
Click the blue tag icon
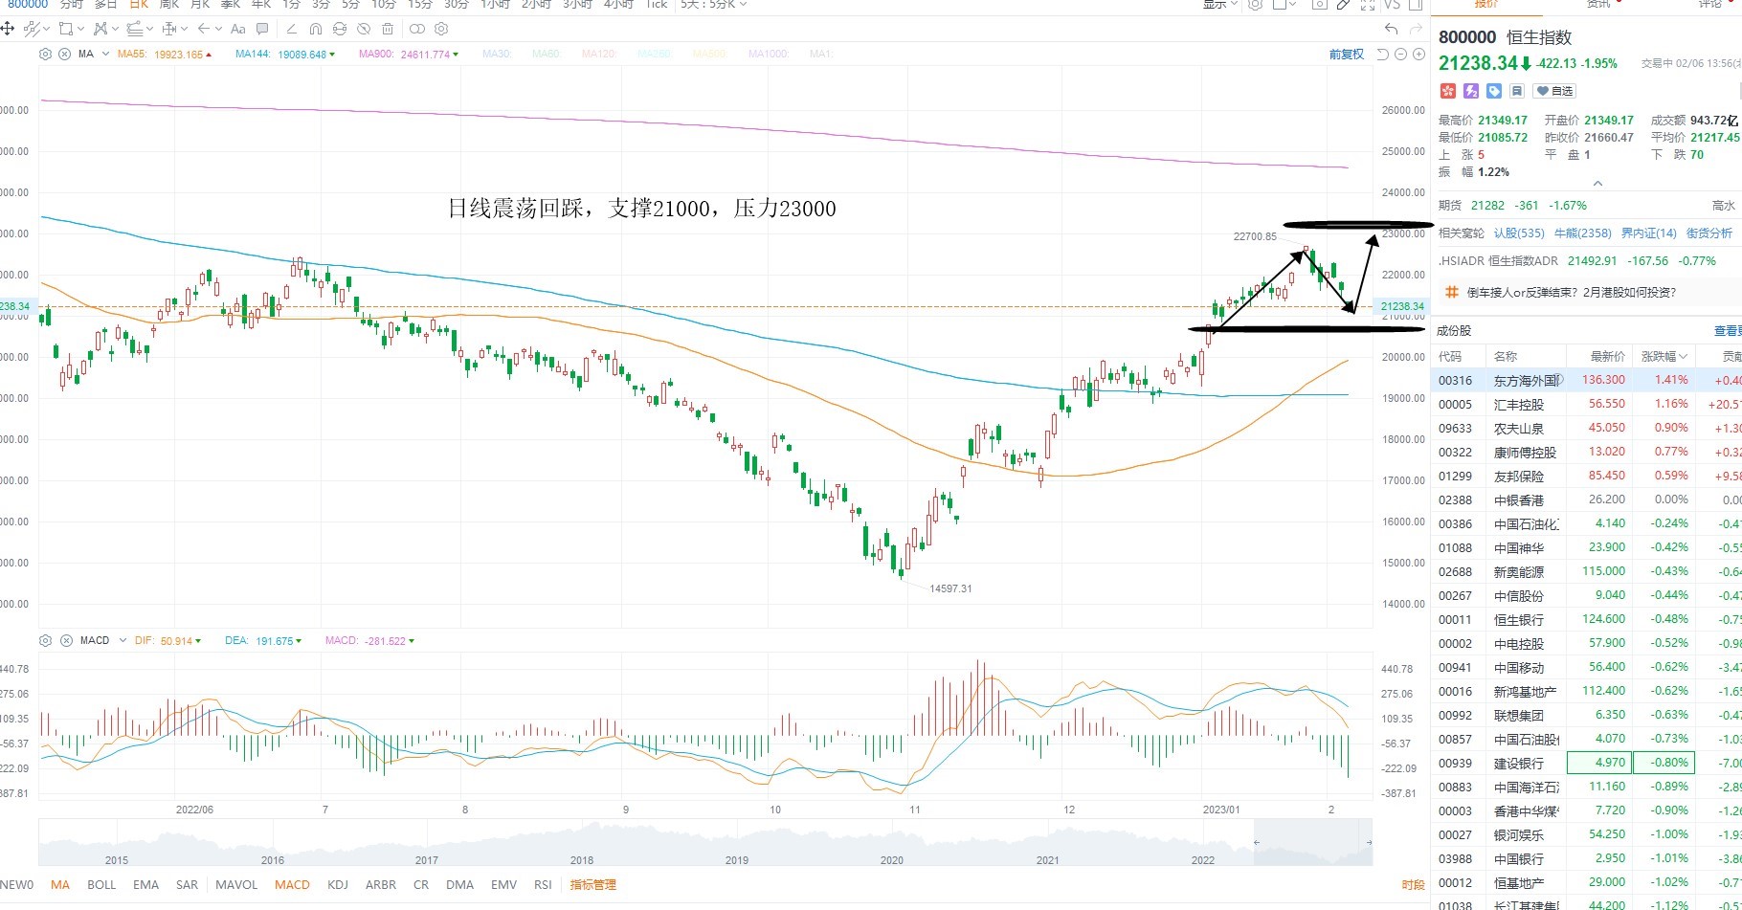point(1494,91)
